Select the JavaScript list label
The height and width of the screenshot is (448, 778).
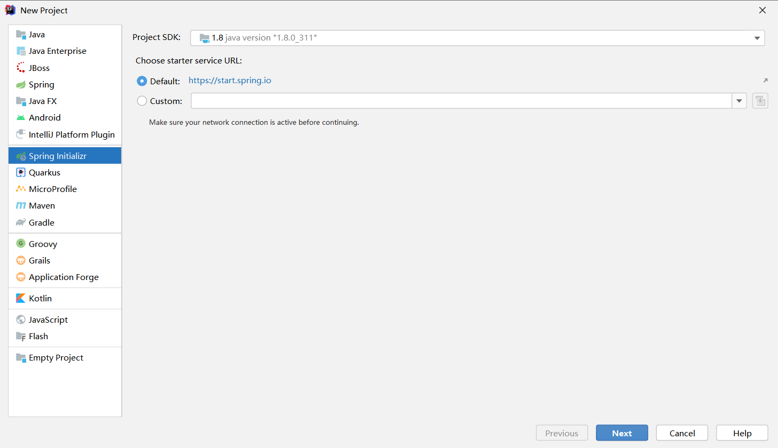pyautogui.click(x=49, y=319)
